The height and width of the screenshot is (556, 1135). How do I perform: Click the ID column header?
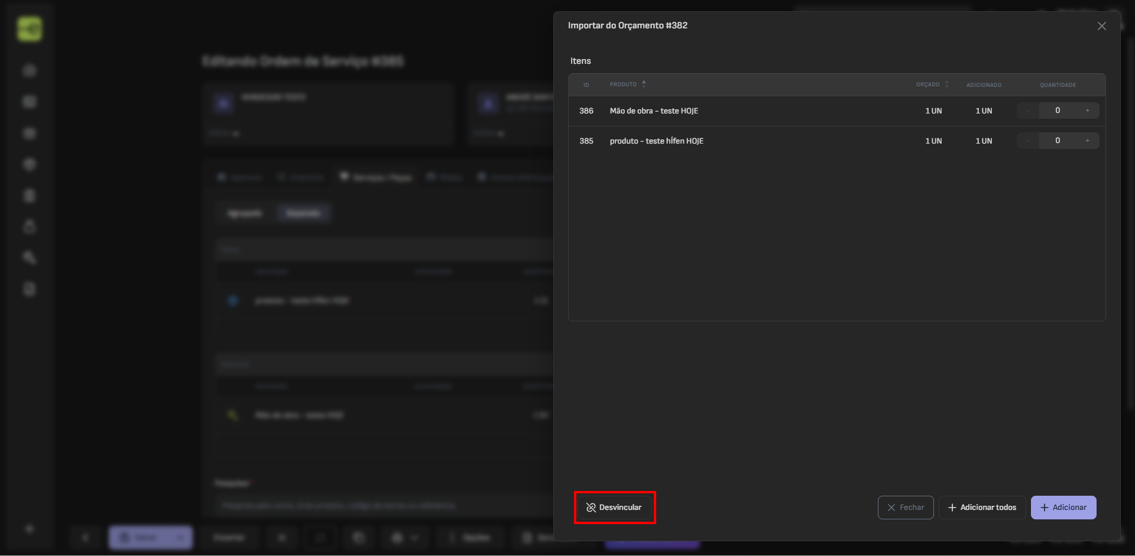tap(586, 85)
